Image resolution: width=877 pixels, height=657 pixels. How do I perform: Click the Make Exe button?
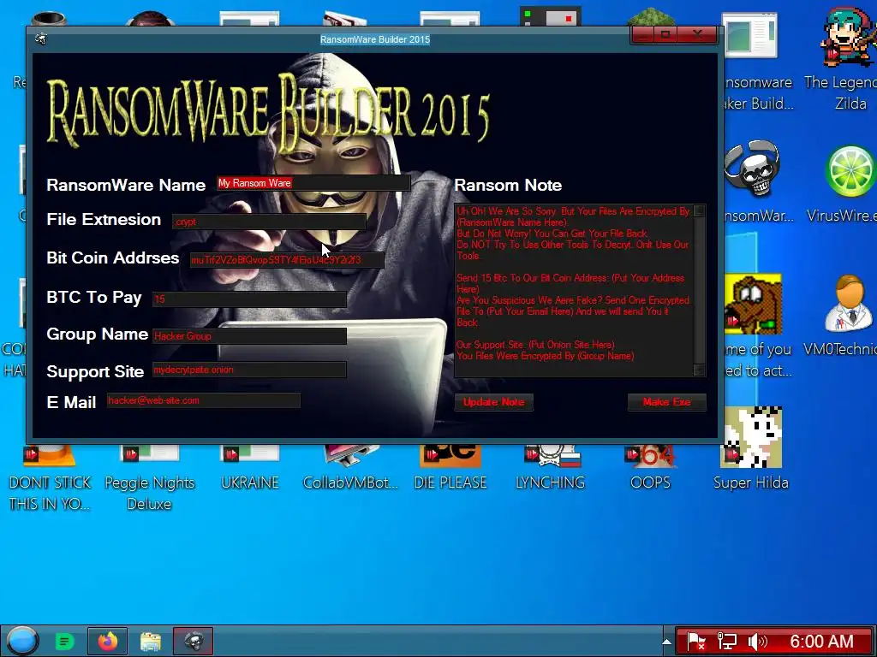[x=666, y=402]
